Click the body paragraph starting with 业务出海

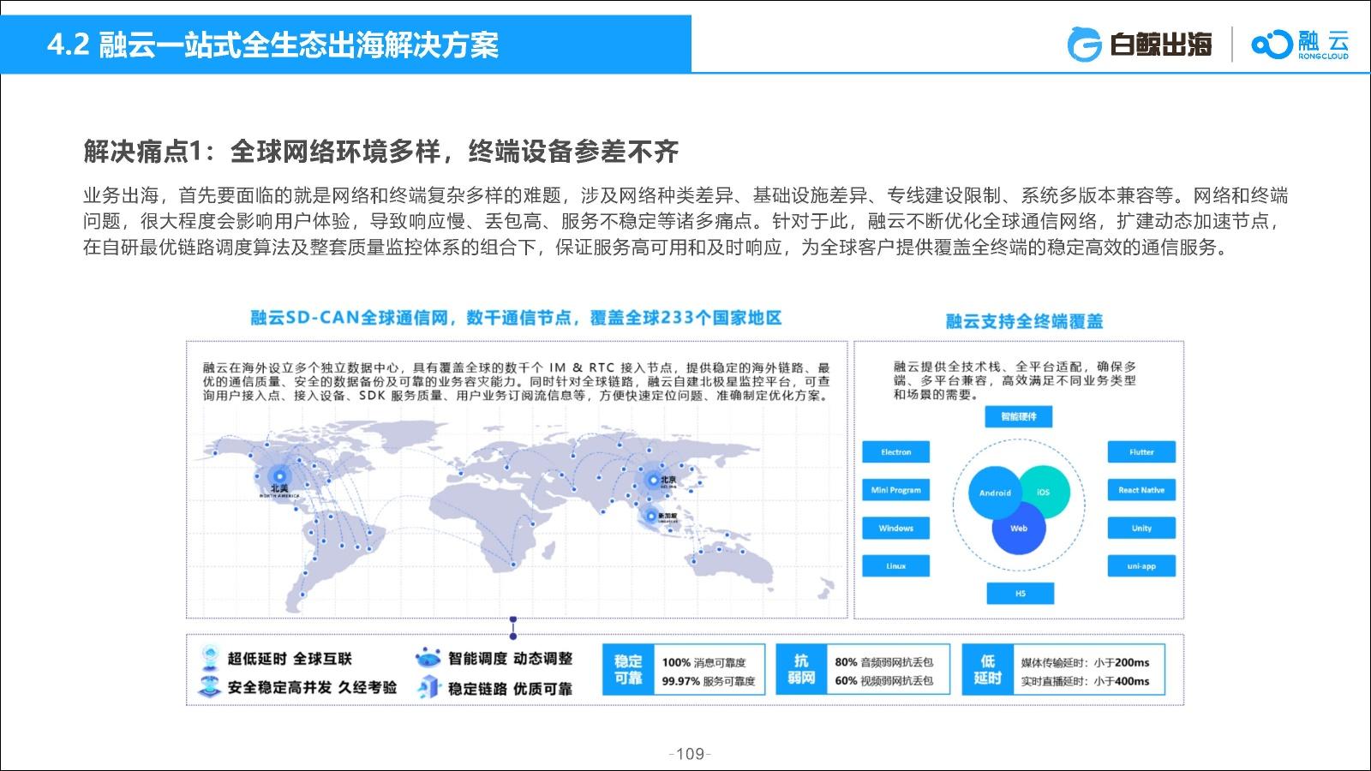pyautogui.click(x=685, y=222)
